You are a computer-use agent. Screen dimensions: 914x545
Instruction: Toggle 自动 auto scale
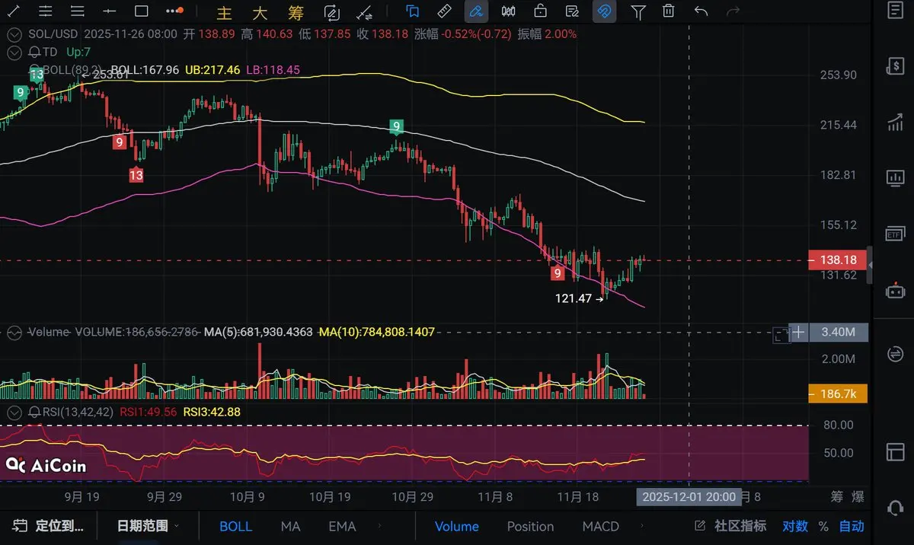[x=852, y=526]
